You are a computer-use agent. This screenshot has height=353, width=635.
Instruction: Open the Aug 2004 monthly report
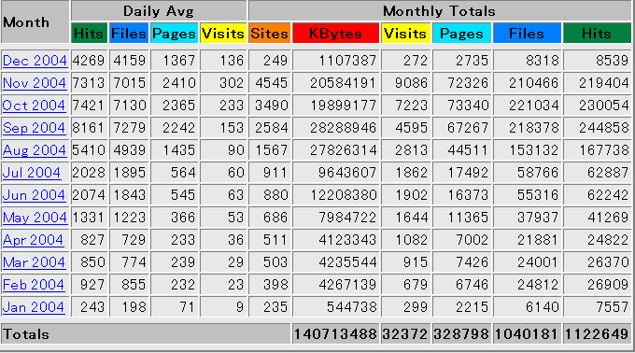coord(35,150)
